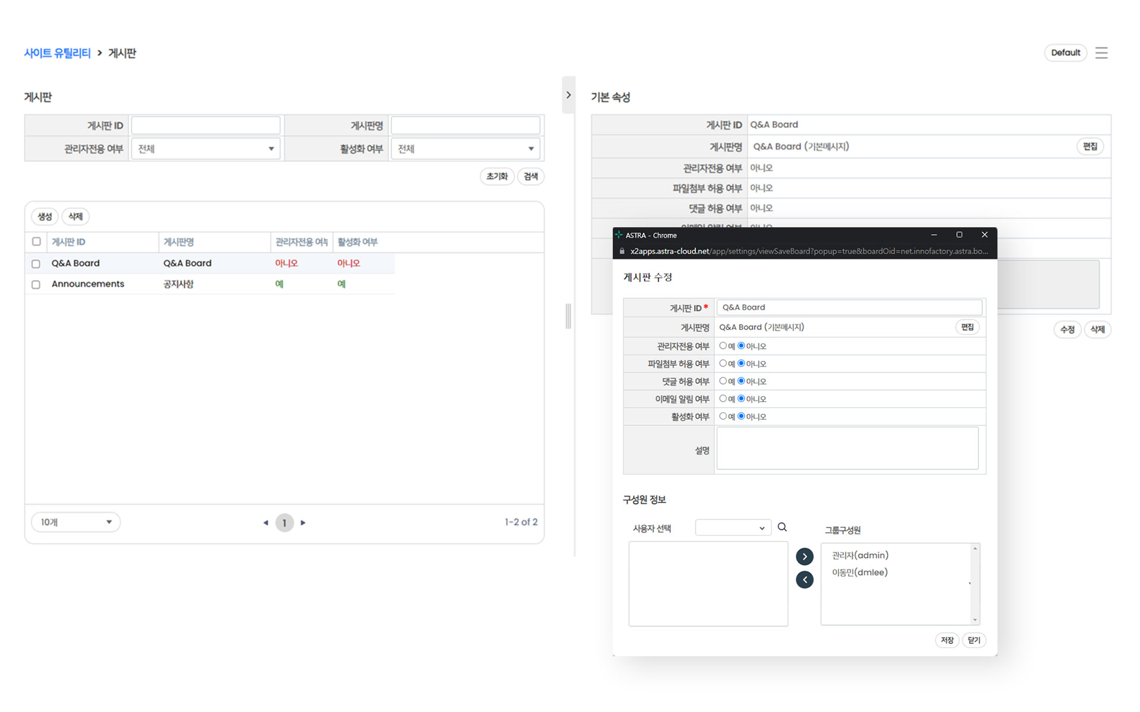The width and height of the screenshot is (1140, 712).
Task: Click the 게시판 ID field in popup
Action: click(849, 307)
